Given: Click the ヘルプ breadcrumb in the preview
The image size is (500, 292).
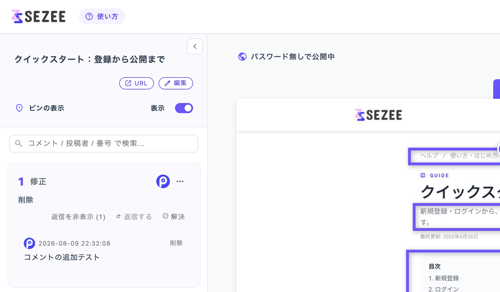Looking at the screenshot, I should 429,156.
